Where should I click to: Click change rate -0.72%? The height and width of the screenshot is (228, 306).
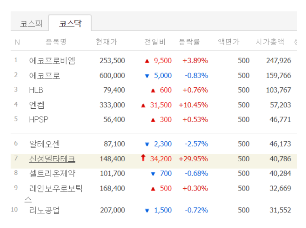pos(197,210)
